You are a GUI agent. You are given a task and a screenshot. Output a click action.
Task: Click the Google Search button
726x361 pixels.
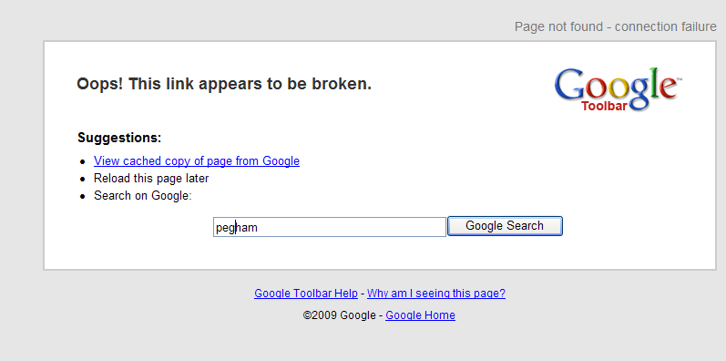(x=505, y=226)
